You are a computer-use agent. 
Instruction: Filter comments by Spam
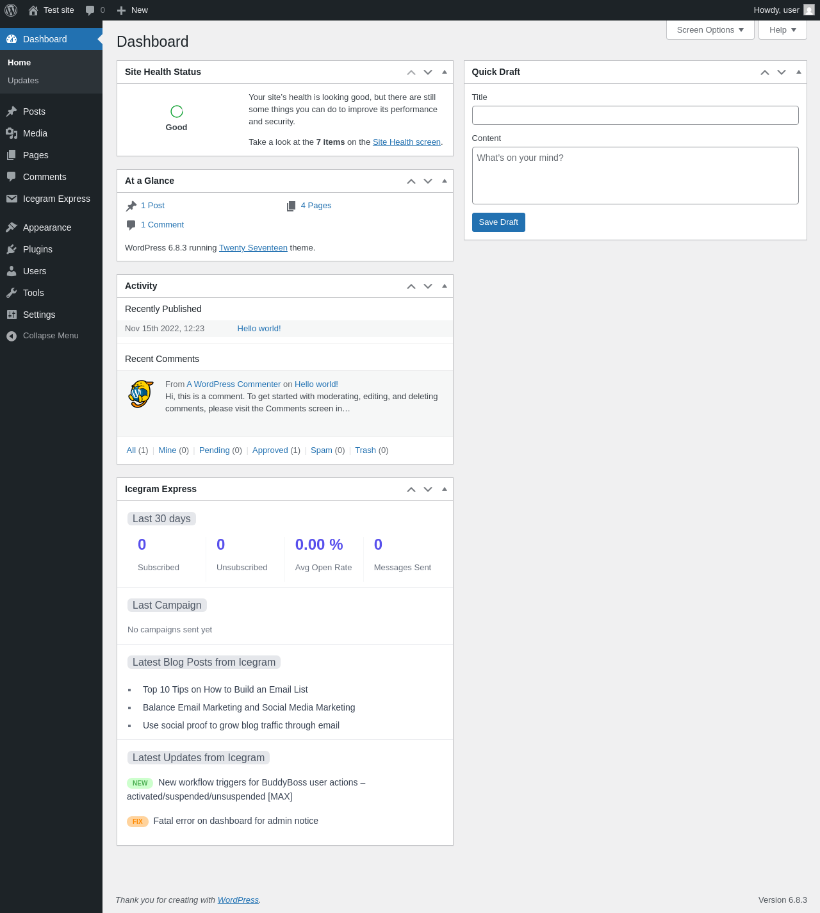point(321,450)
